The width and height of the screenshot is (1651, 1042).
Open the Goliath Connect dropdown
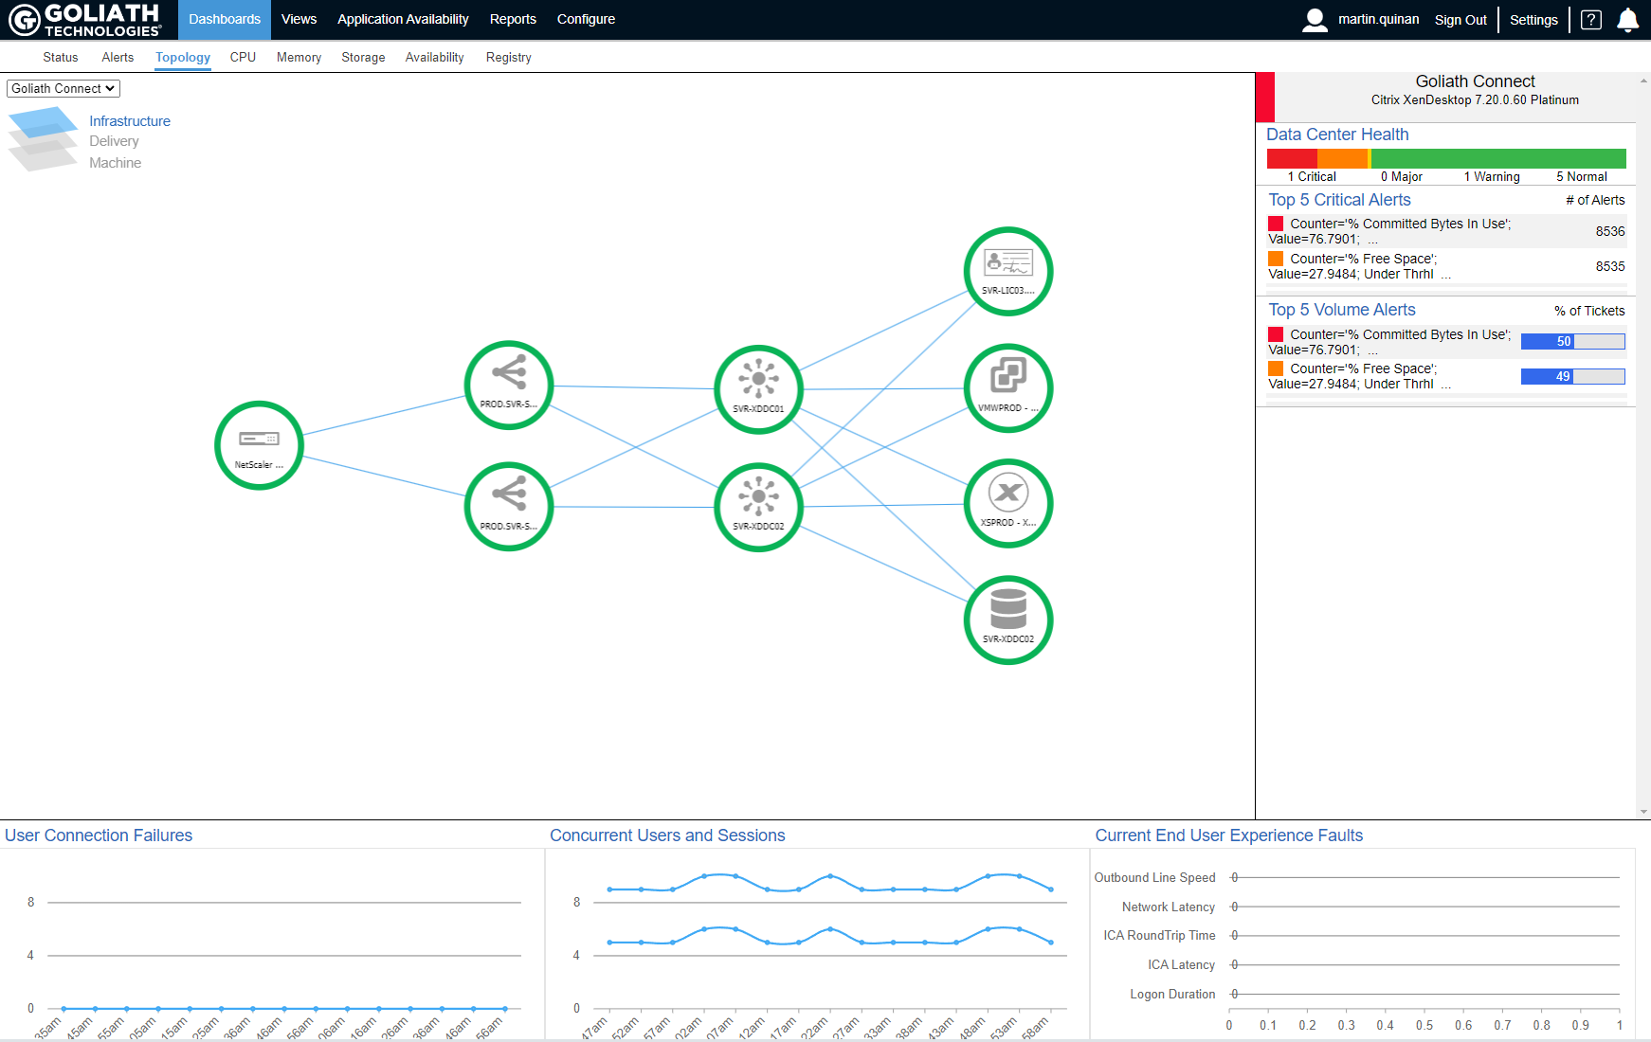(63, 88)
